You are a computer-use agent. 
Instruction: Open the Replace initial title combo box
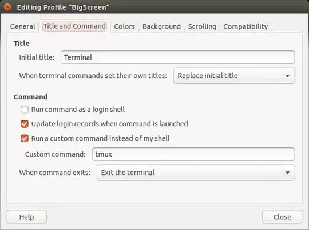234,76
